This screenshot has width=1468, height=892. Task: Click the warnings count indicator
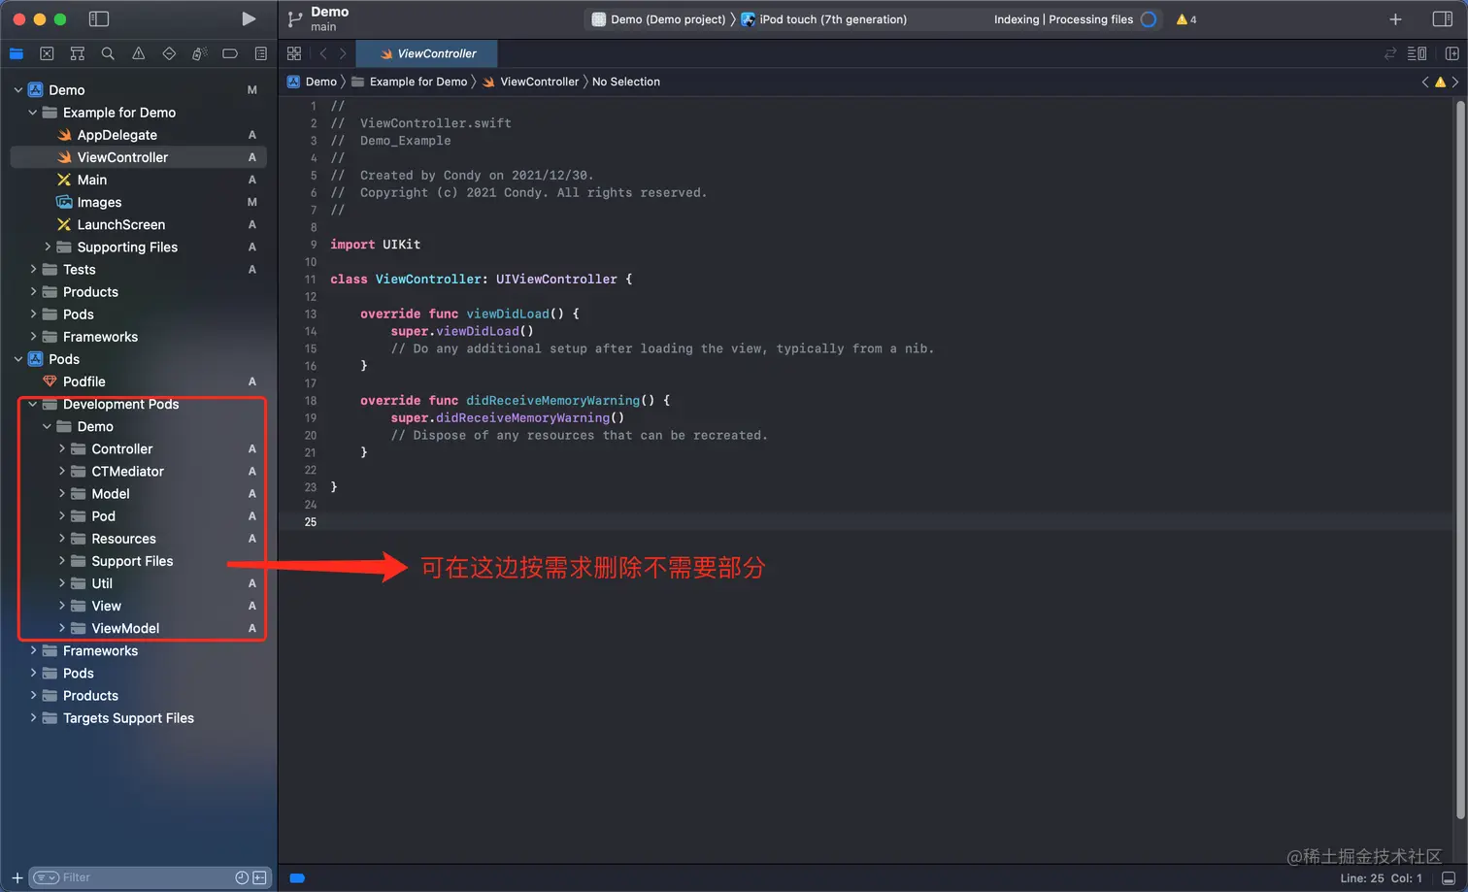pos(1186,19)
